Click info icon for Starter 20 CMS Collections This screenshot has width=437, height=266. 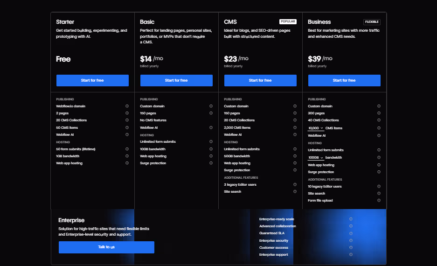[127, 120]
